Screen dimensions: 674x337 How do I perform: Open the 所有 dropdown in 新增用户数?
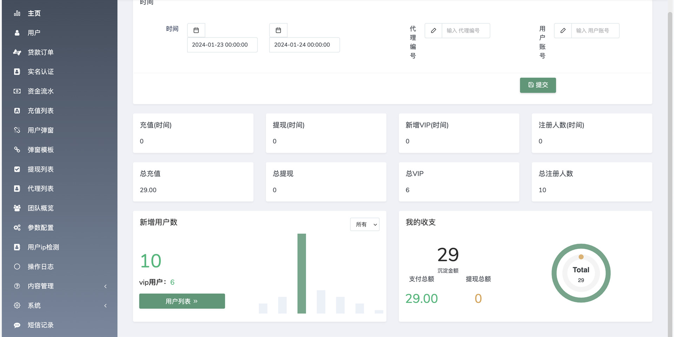(365, 224)
